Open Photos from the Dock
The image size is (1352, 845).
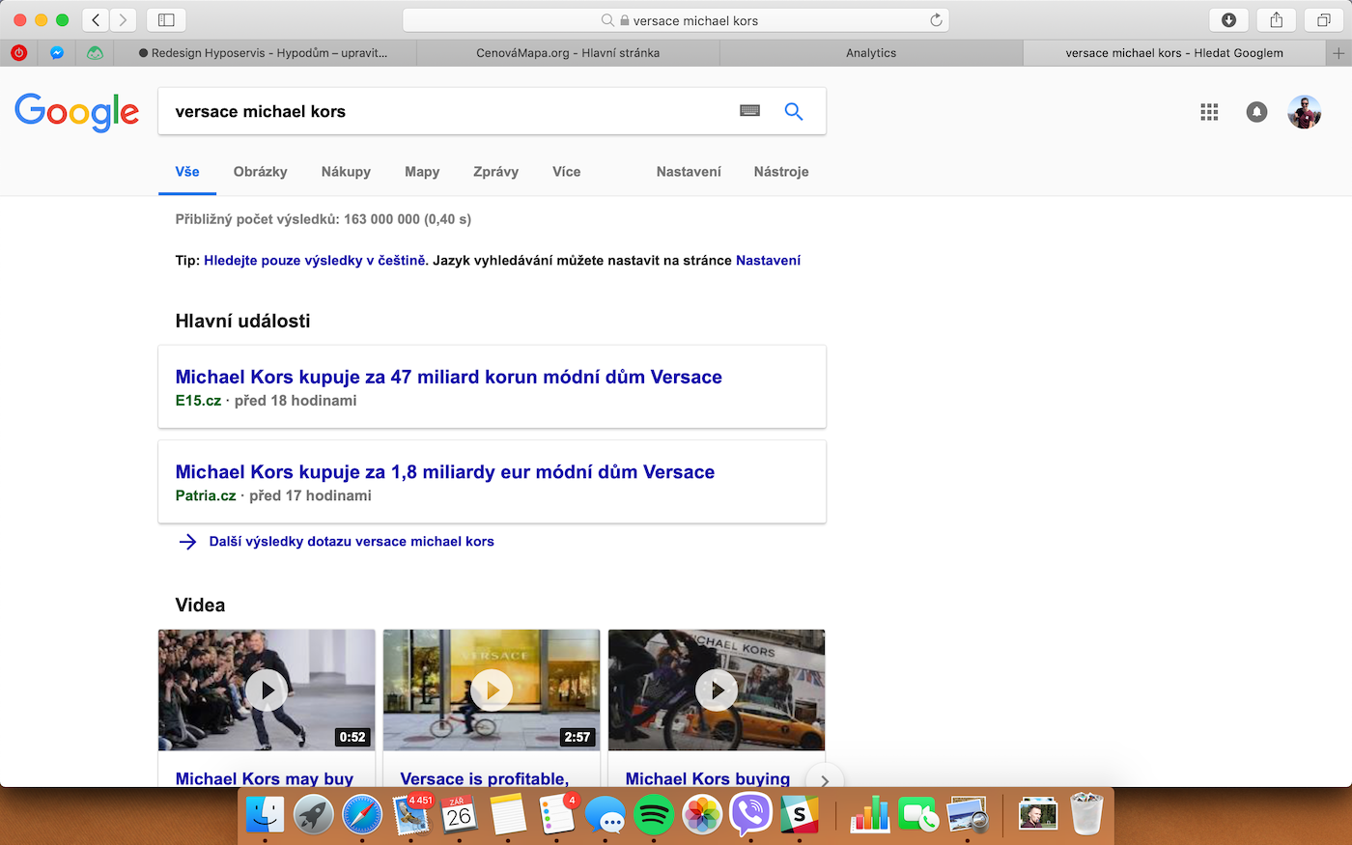702,815
